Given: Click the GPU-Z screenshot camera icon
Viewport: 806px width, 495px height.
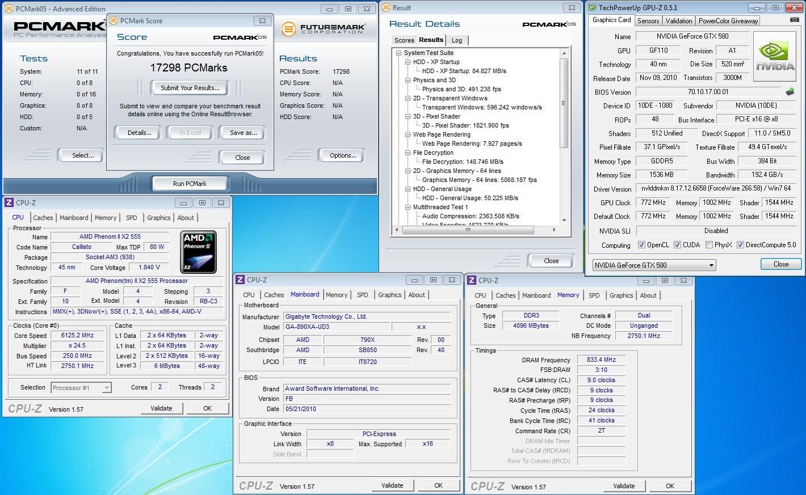Looking at the screenshot, I should pos(795,20).
